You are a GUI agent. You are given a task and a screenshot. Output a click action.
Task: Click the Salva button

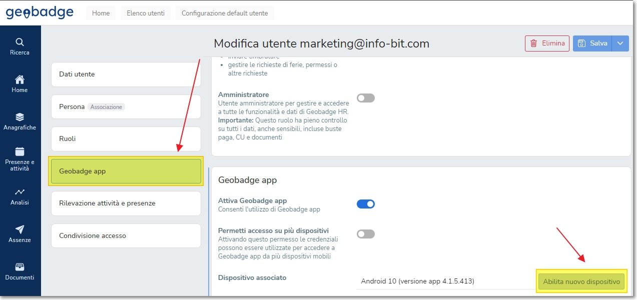(x=592, y=43)
